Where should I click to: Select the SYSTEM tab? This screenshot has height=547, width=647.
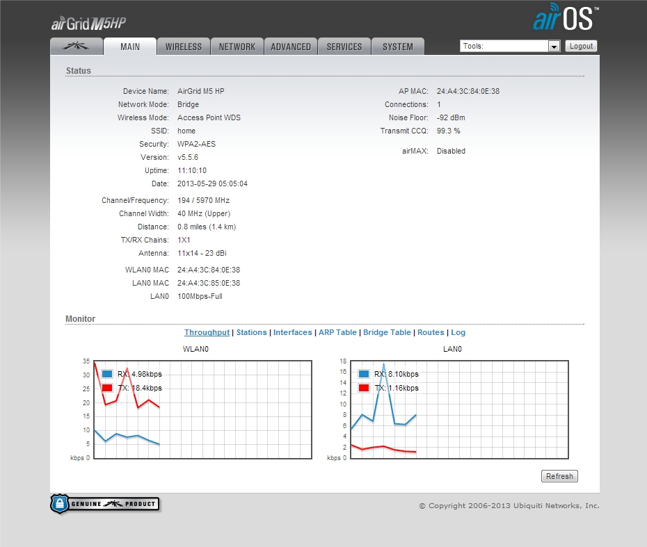(x=398, y=47)
